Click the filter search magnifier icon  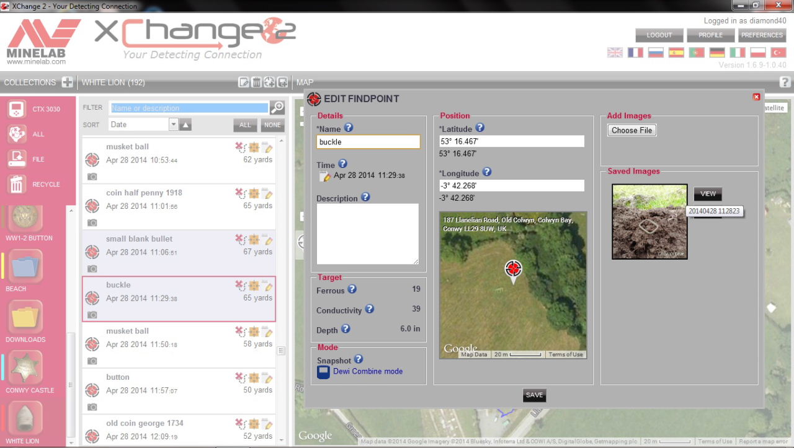277,108
